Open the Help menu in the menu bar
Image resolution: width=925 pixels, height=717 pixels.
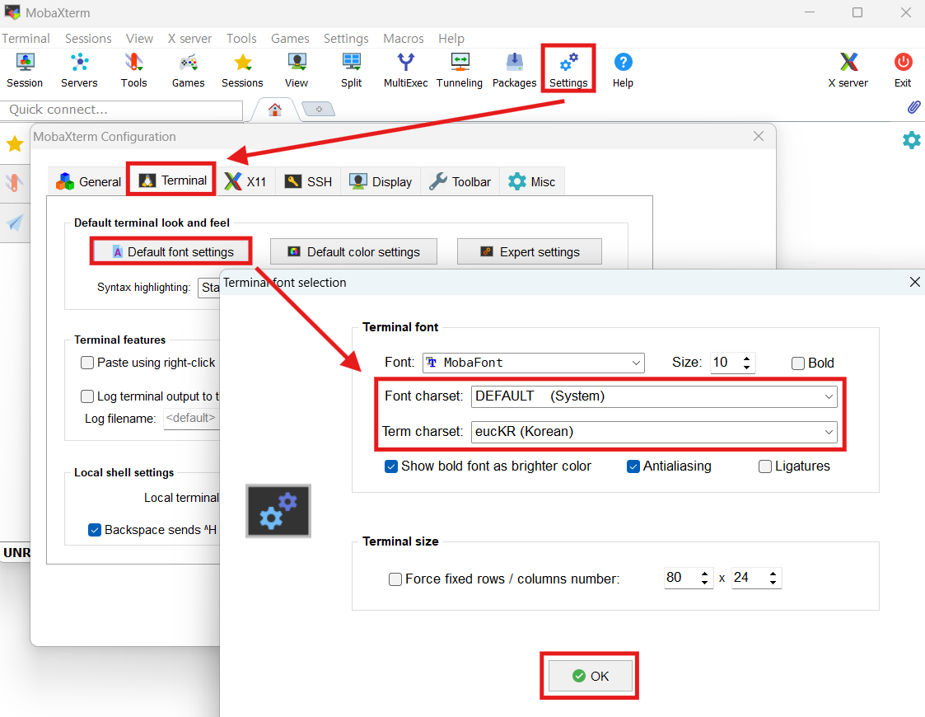click(x=451, y=39)
